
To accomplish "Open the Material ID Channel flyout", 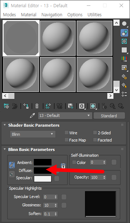I will (x=82, y=106).
